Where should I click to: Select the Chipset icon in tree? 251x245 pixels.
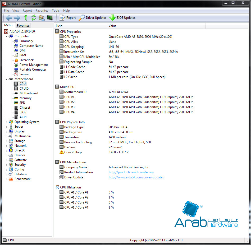coord(16,108)
